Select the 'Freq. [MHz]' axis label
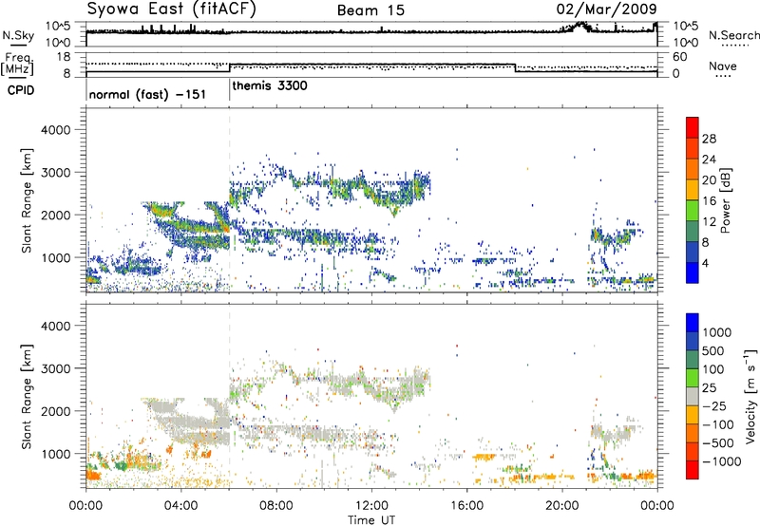The width and height of the screenshot is (760, 526). click(17, 64)
